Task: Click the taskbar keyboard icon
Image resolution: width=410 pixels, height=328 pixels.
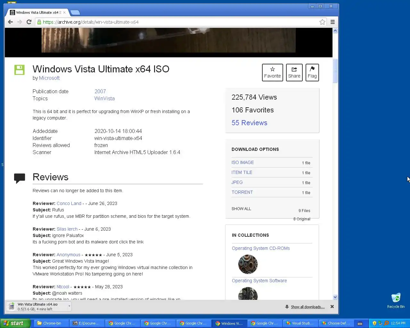Action: click(x=360, y=323)
